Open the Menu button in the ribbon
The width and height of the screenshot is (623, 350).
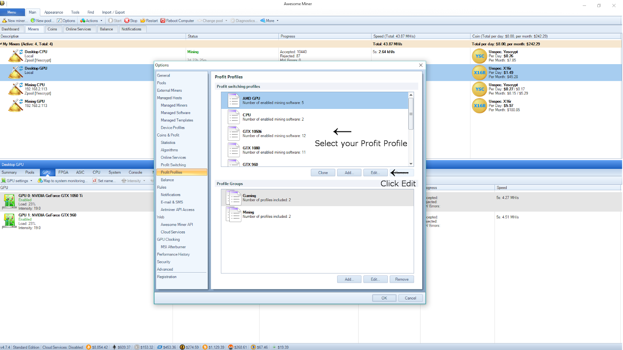(x=12, y=12)
